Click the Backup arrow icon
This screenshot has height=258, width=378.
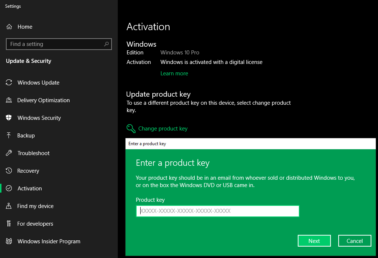tap(9, 135)
